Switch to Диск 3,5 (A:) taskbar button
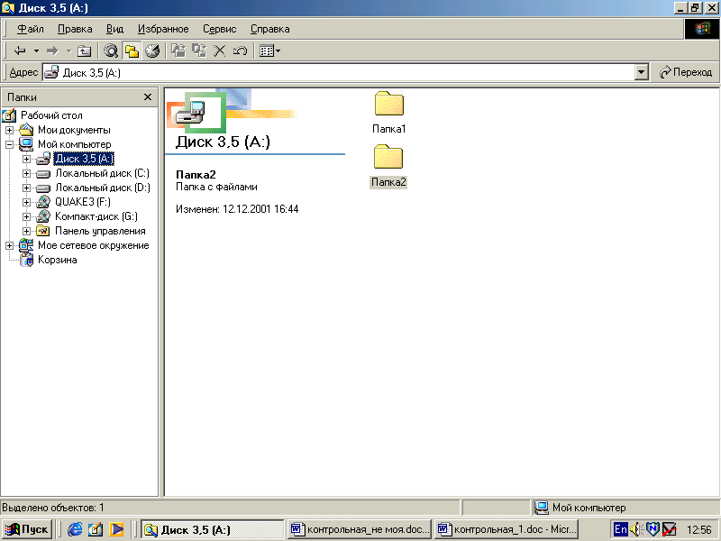 [x=212, y=529]
